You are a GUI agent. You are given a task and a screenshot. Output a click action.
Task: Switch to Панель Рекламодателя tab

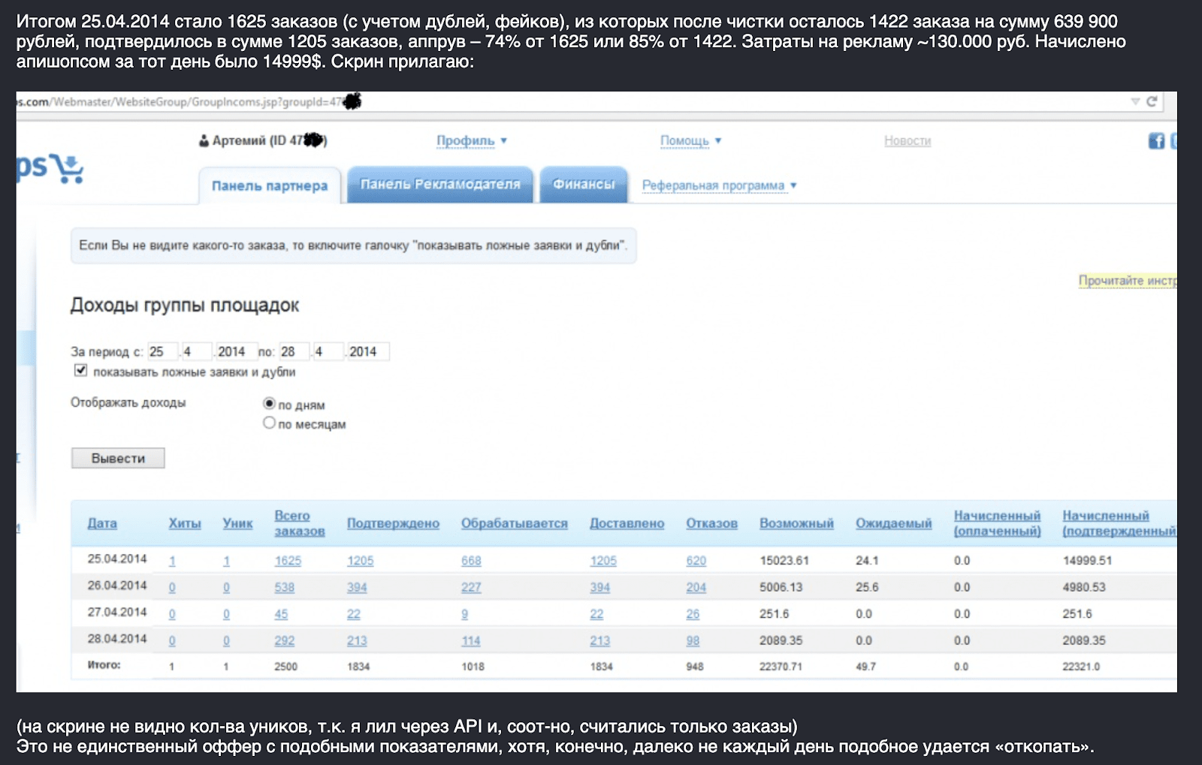pos(439,184)
